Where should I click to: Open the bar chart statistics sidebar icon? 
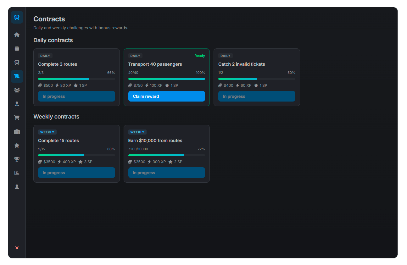coord(17,173)
